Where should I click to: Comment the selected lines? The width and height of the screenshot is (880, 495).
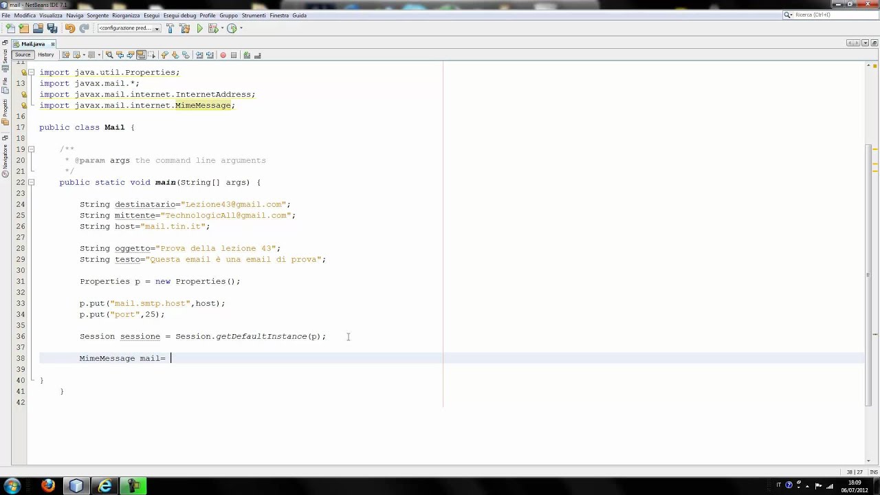click(247, 55)
